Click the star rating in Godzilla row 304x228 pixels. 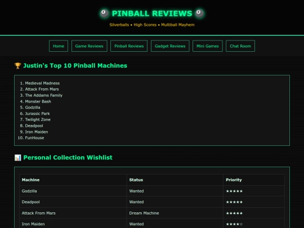tap(234, 191)
